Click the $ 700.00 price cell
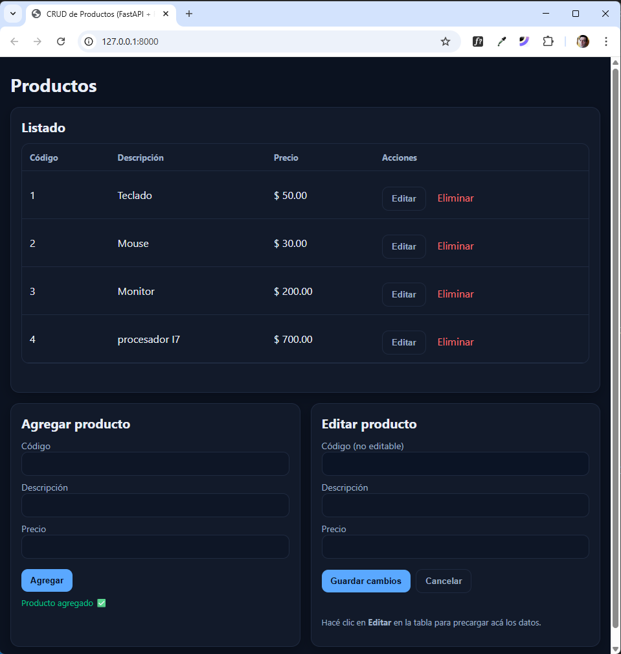This screenshot has height=654, width=621. click(x=293, y=340)
